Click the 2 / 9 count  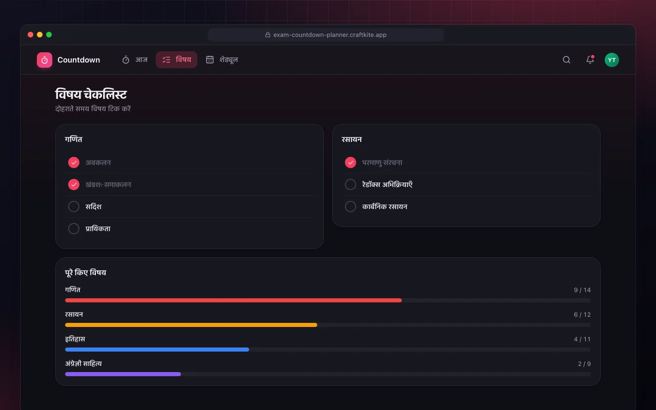click(x=584, y=364)
